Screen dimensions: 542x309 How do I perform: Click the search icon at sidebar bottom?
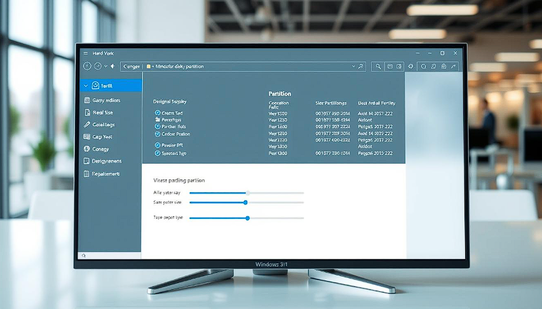click(83, 255)
